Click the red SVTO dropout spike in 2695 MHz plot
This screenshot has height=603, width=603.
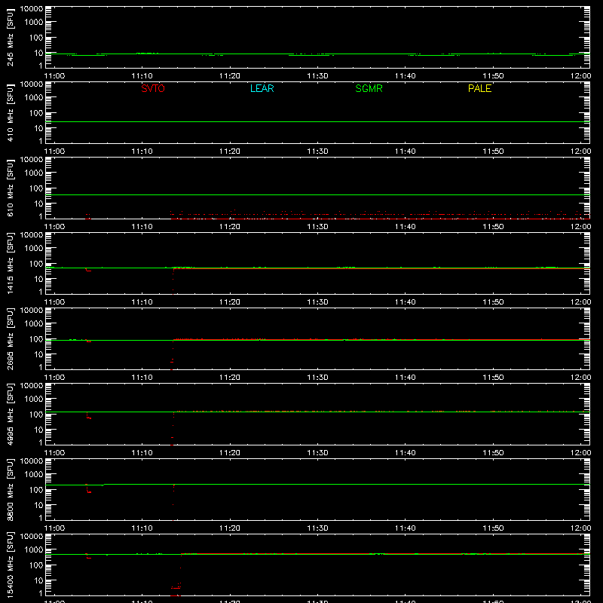pos(173,355)
